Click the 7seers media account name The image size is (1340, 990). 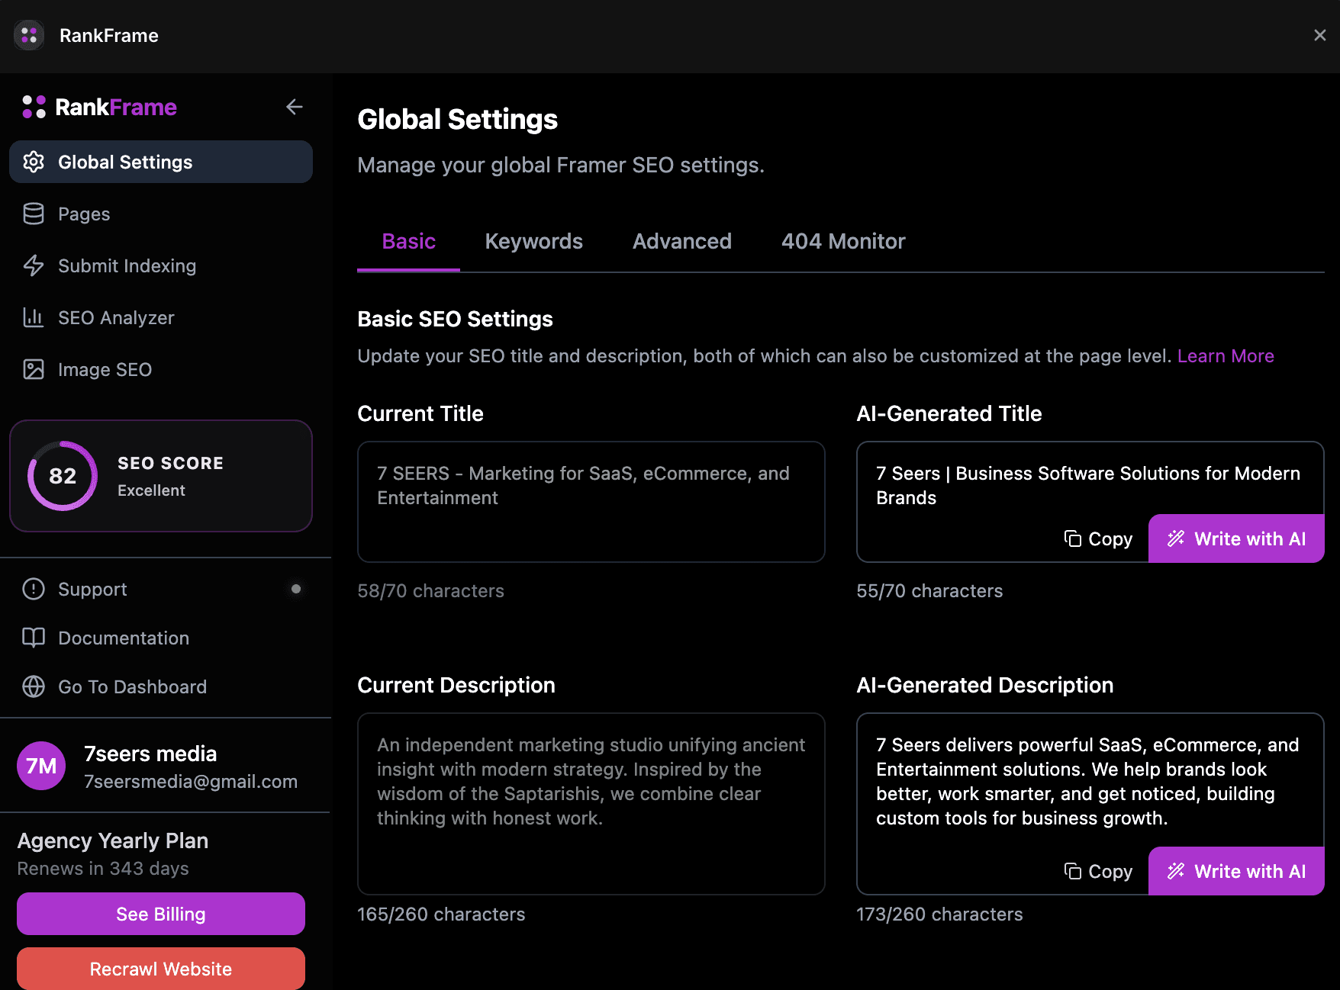[x=150, y=754]
